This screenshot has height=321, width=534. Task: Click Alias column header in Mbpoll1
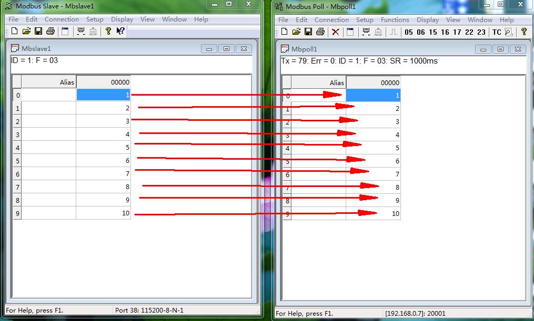[x=319, y=82]
